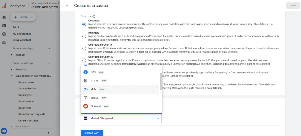Open the Reports icon in left rail
This screenshot has height=136, width=301.
tap(4, 26)
